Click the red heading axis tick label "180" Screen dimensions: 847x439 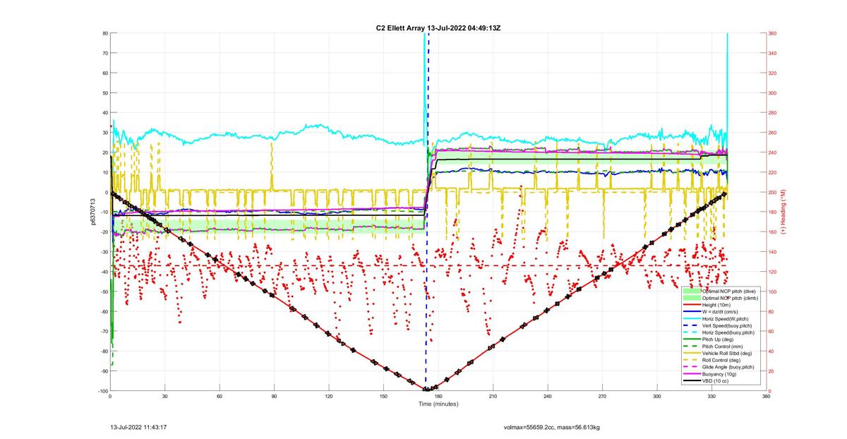coord(774,212)
